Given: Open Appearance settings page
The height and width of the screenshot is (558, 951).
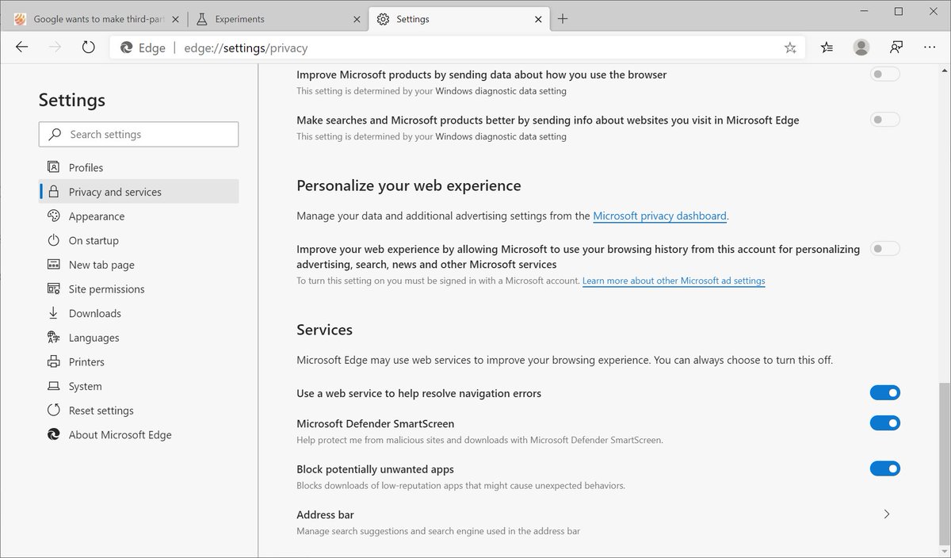Looking at the screenshot, I should click(139, 216).
